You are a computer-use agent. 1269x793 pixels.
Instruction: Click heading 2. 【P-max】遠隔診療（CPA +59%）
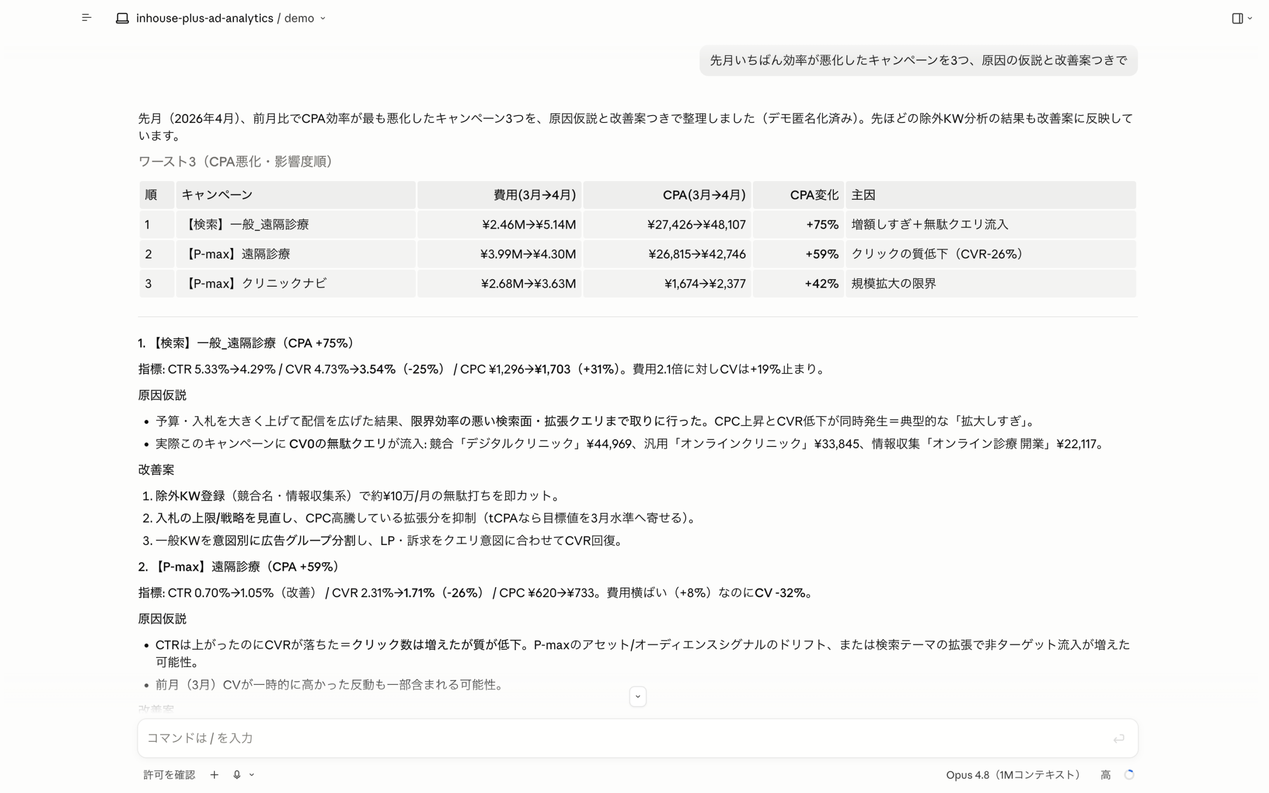tap(240, 566)
